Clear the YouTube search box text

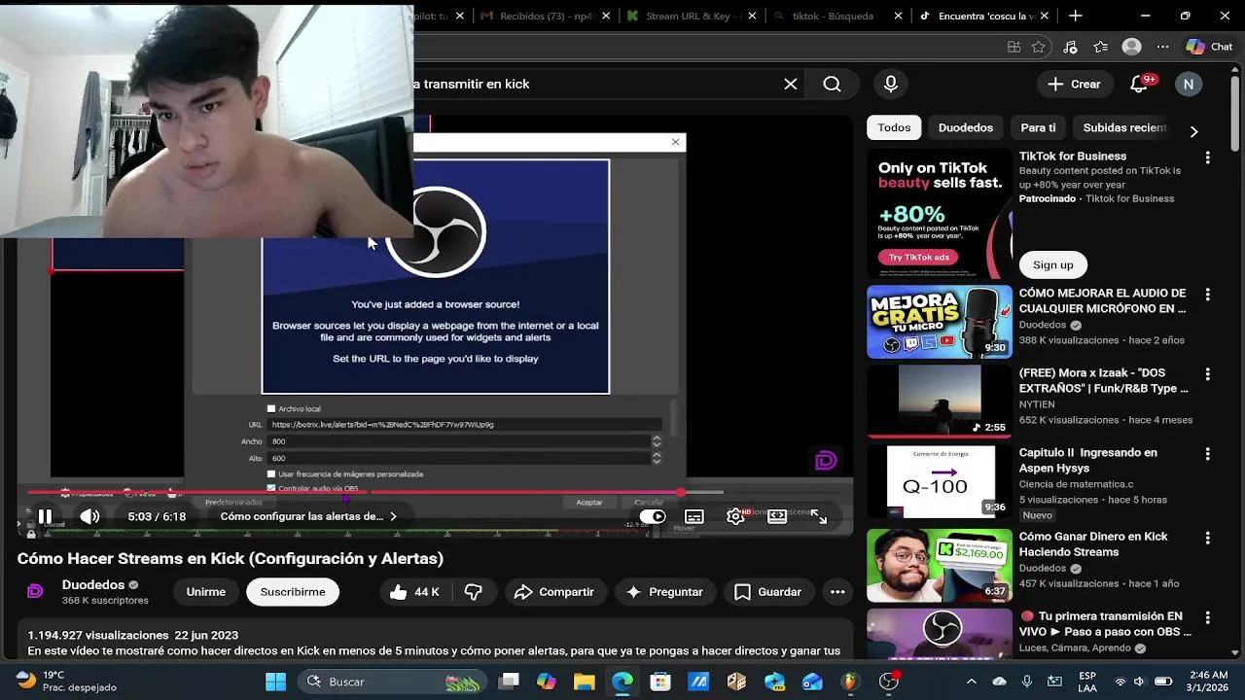[x=791, y=85]
